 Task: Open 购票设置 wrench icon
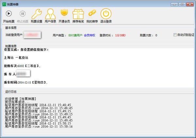point(37,14)
